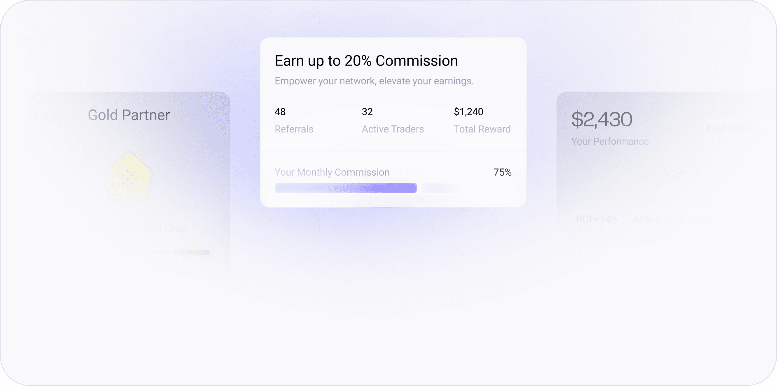777x386 pixels.
Task: Click the gold pentagon badge icon
Action: point(129,176)
